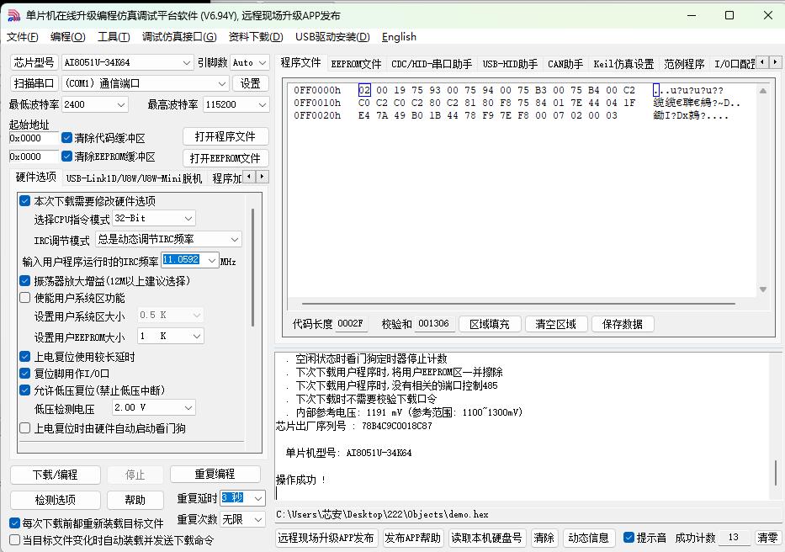Click 检测选项 button
The image size is (785, 552).
point(55,499)
